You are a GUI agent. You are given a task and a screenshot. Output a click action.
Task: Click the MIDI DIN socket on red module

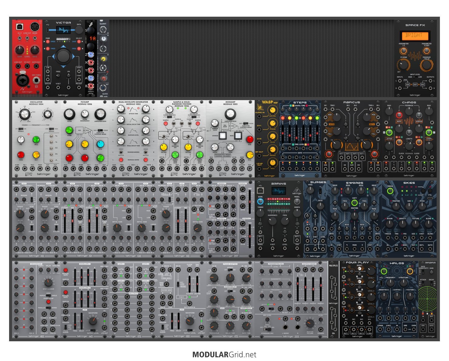[x=35, y=26]
